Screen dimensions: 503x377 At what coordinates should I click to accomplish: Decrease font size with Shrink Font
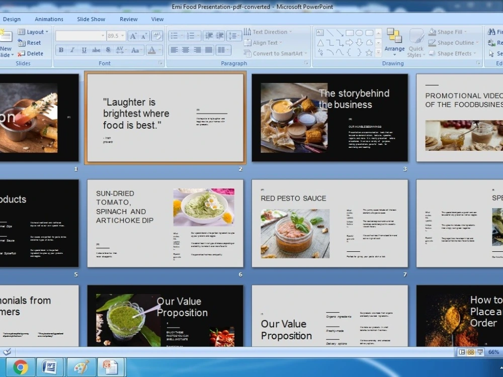[x=144, y=36]
